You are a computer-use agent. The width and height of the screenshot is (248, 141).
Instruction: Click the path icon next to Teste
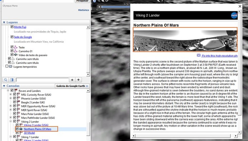[x=16, y=47]
